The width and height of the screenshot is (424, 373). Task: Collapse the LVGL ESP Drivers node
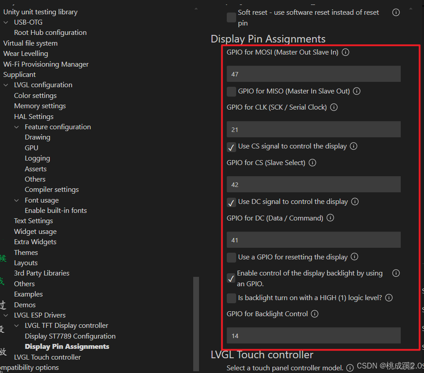click(6, 315)
